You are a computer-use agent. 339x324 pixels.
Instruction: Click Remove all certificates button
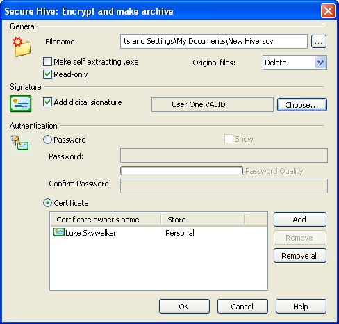pos(300,256)
